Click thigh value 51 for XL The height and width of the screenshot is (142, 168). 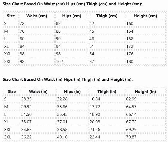pos(92,46)
